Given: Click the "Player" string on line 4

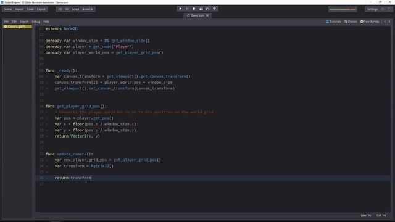Looking at the screenshot, I should click(123, 47).
